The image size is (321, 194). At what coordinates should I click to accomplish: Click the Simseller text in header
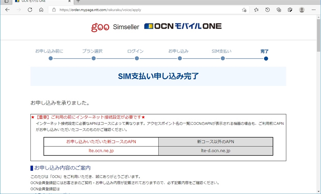(126, 27)
